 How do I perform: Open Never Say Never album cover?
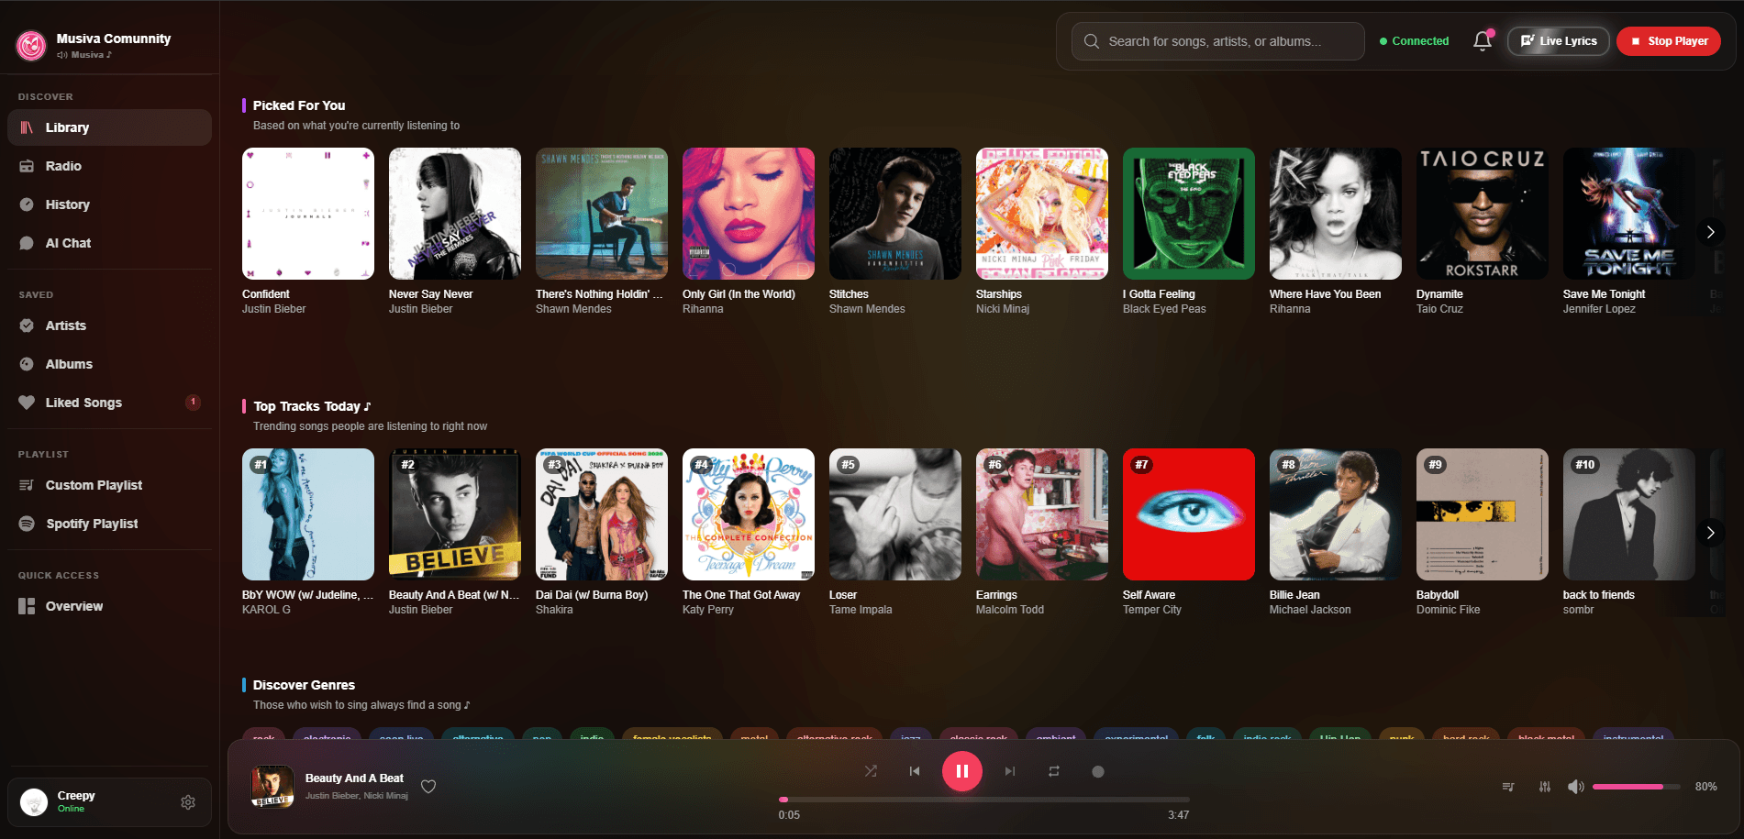pos(455,214)
